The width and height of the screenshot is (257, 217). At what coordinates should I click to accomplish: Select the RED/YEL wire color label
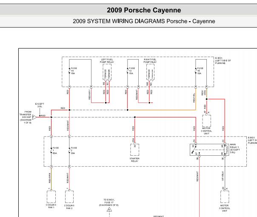pyautogui.click(x=194, y=98)
